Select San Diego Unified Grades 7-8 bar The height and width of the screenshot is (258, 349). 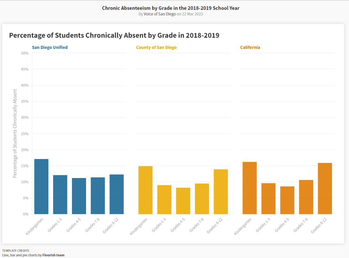pyautogui.click(x=98, y=196)
